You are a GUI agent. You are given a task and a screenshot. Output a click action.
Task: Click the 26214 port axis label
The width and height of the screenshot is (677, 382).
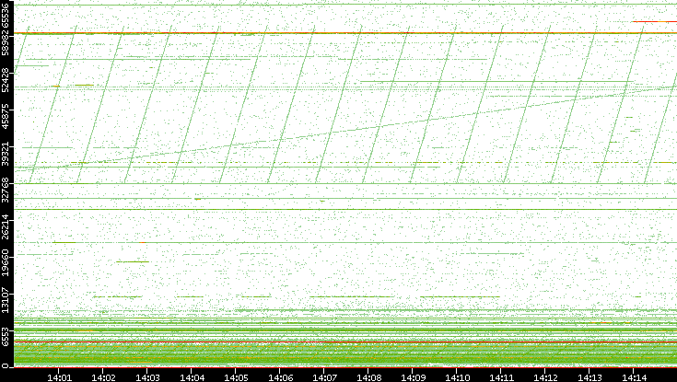click(x=6, y=227)
